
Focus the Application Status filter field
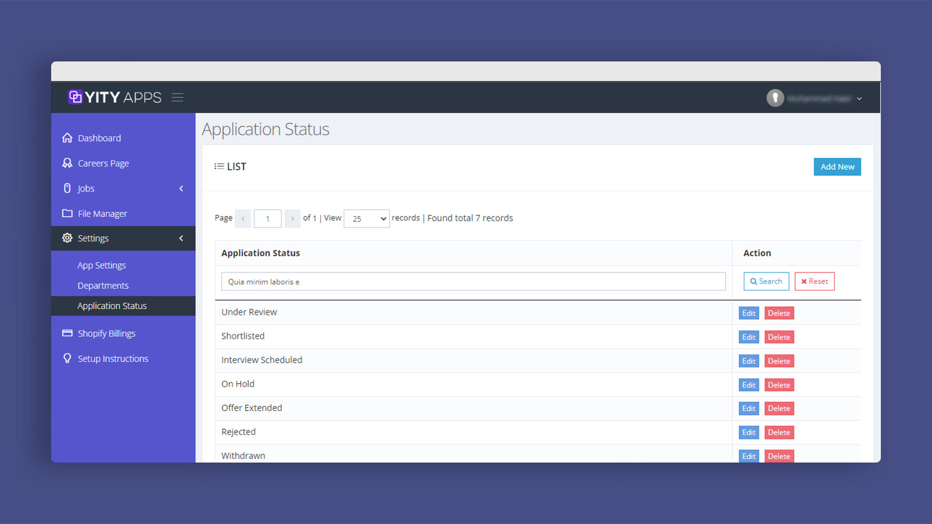[473, 282]
